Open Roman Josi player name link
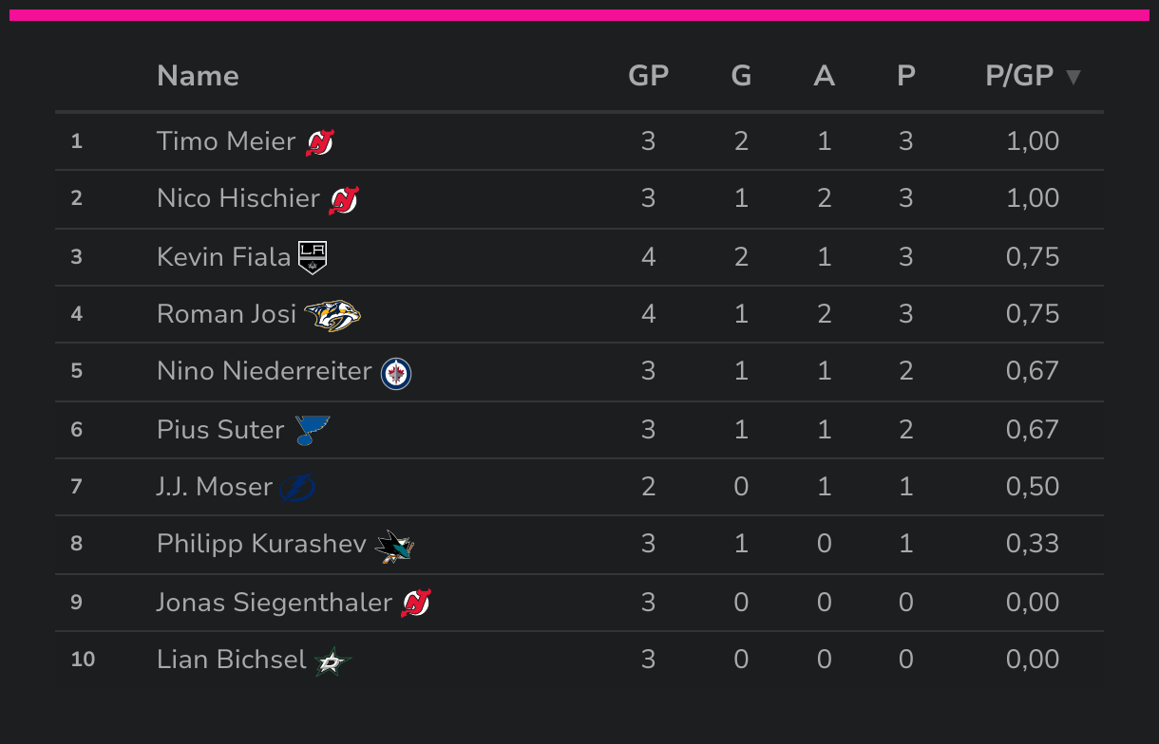The height and width of the screenshot is (744, 1159). click(x=226, y=314)
